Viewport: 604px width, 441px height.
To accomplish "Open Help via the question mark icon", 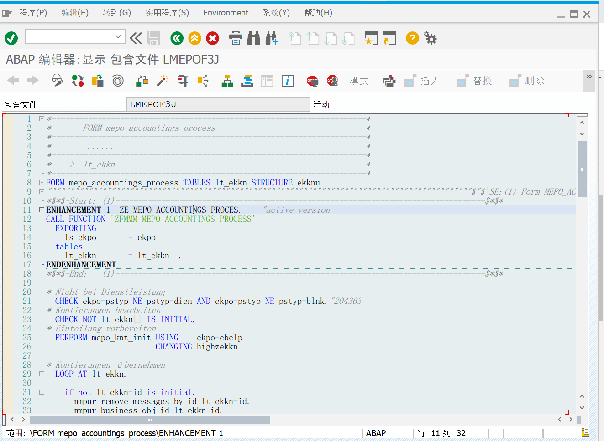I will (x=412, y=38).
